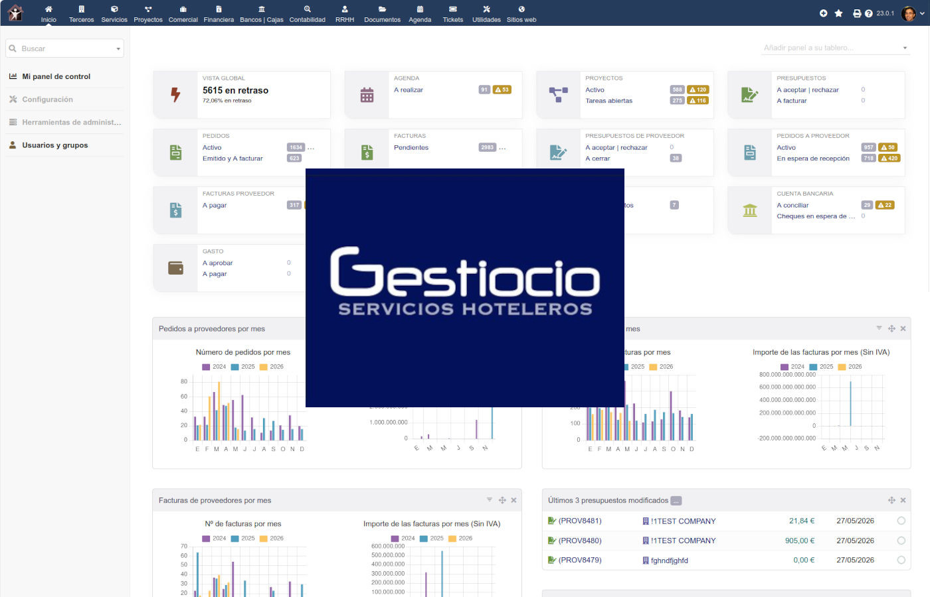Select Mi panel de control in sidebar
The image size is (930, 597).
[56, 76]
